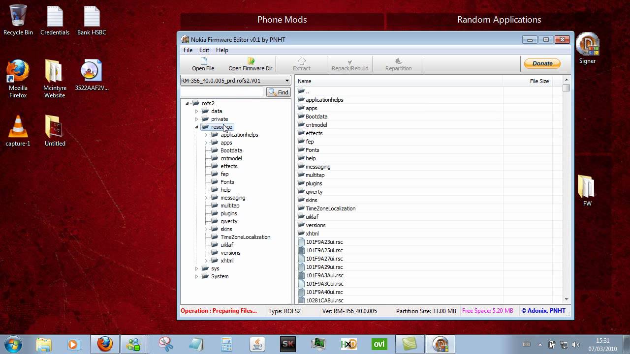Click the Open File toolbar icon
Viewport: 630px width, 354px height.
[x=203, y=61]
